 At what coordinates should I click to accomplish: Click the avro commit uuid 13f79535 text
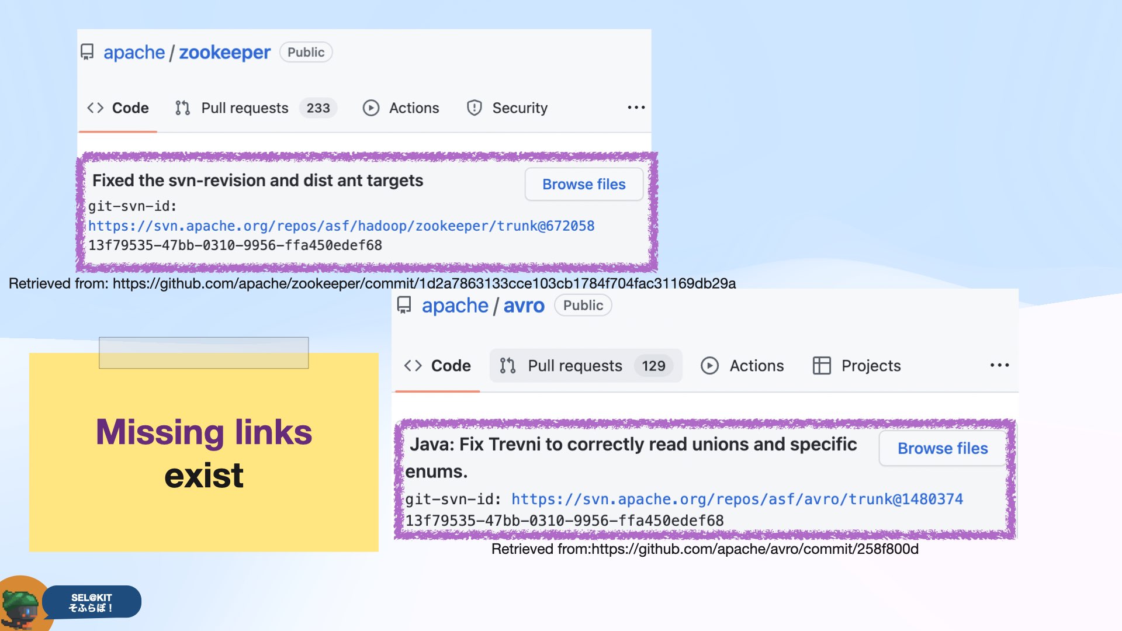click(x=565, y=521)
